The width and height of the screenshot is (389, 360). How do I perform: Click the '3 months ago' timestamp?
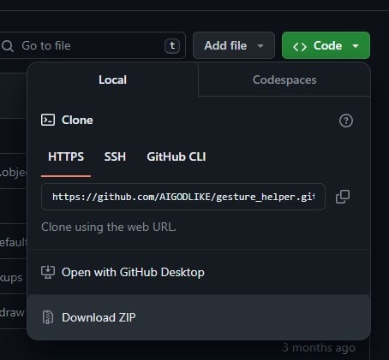coord(319,347)
